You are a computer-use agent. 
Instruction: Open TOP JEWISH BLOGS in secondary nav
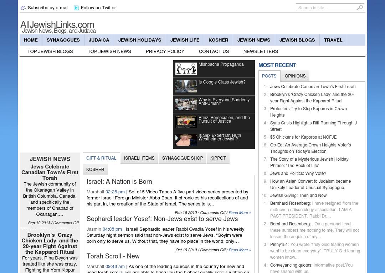pyautogui.click(x=50, y=52)
